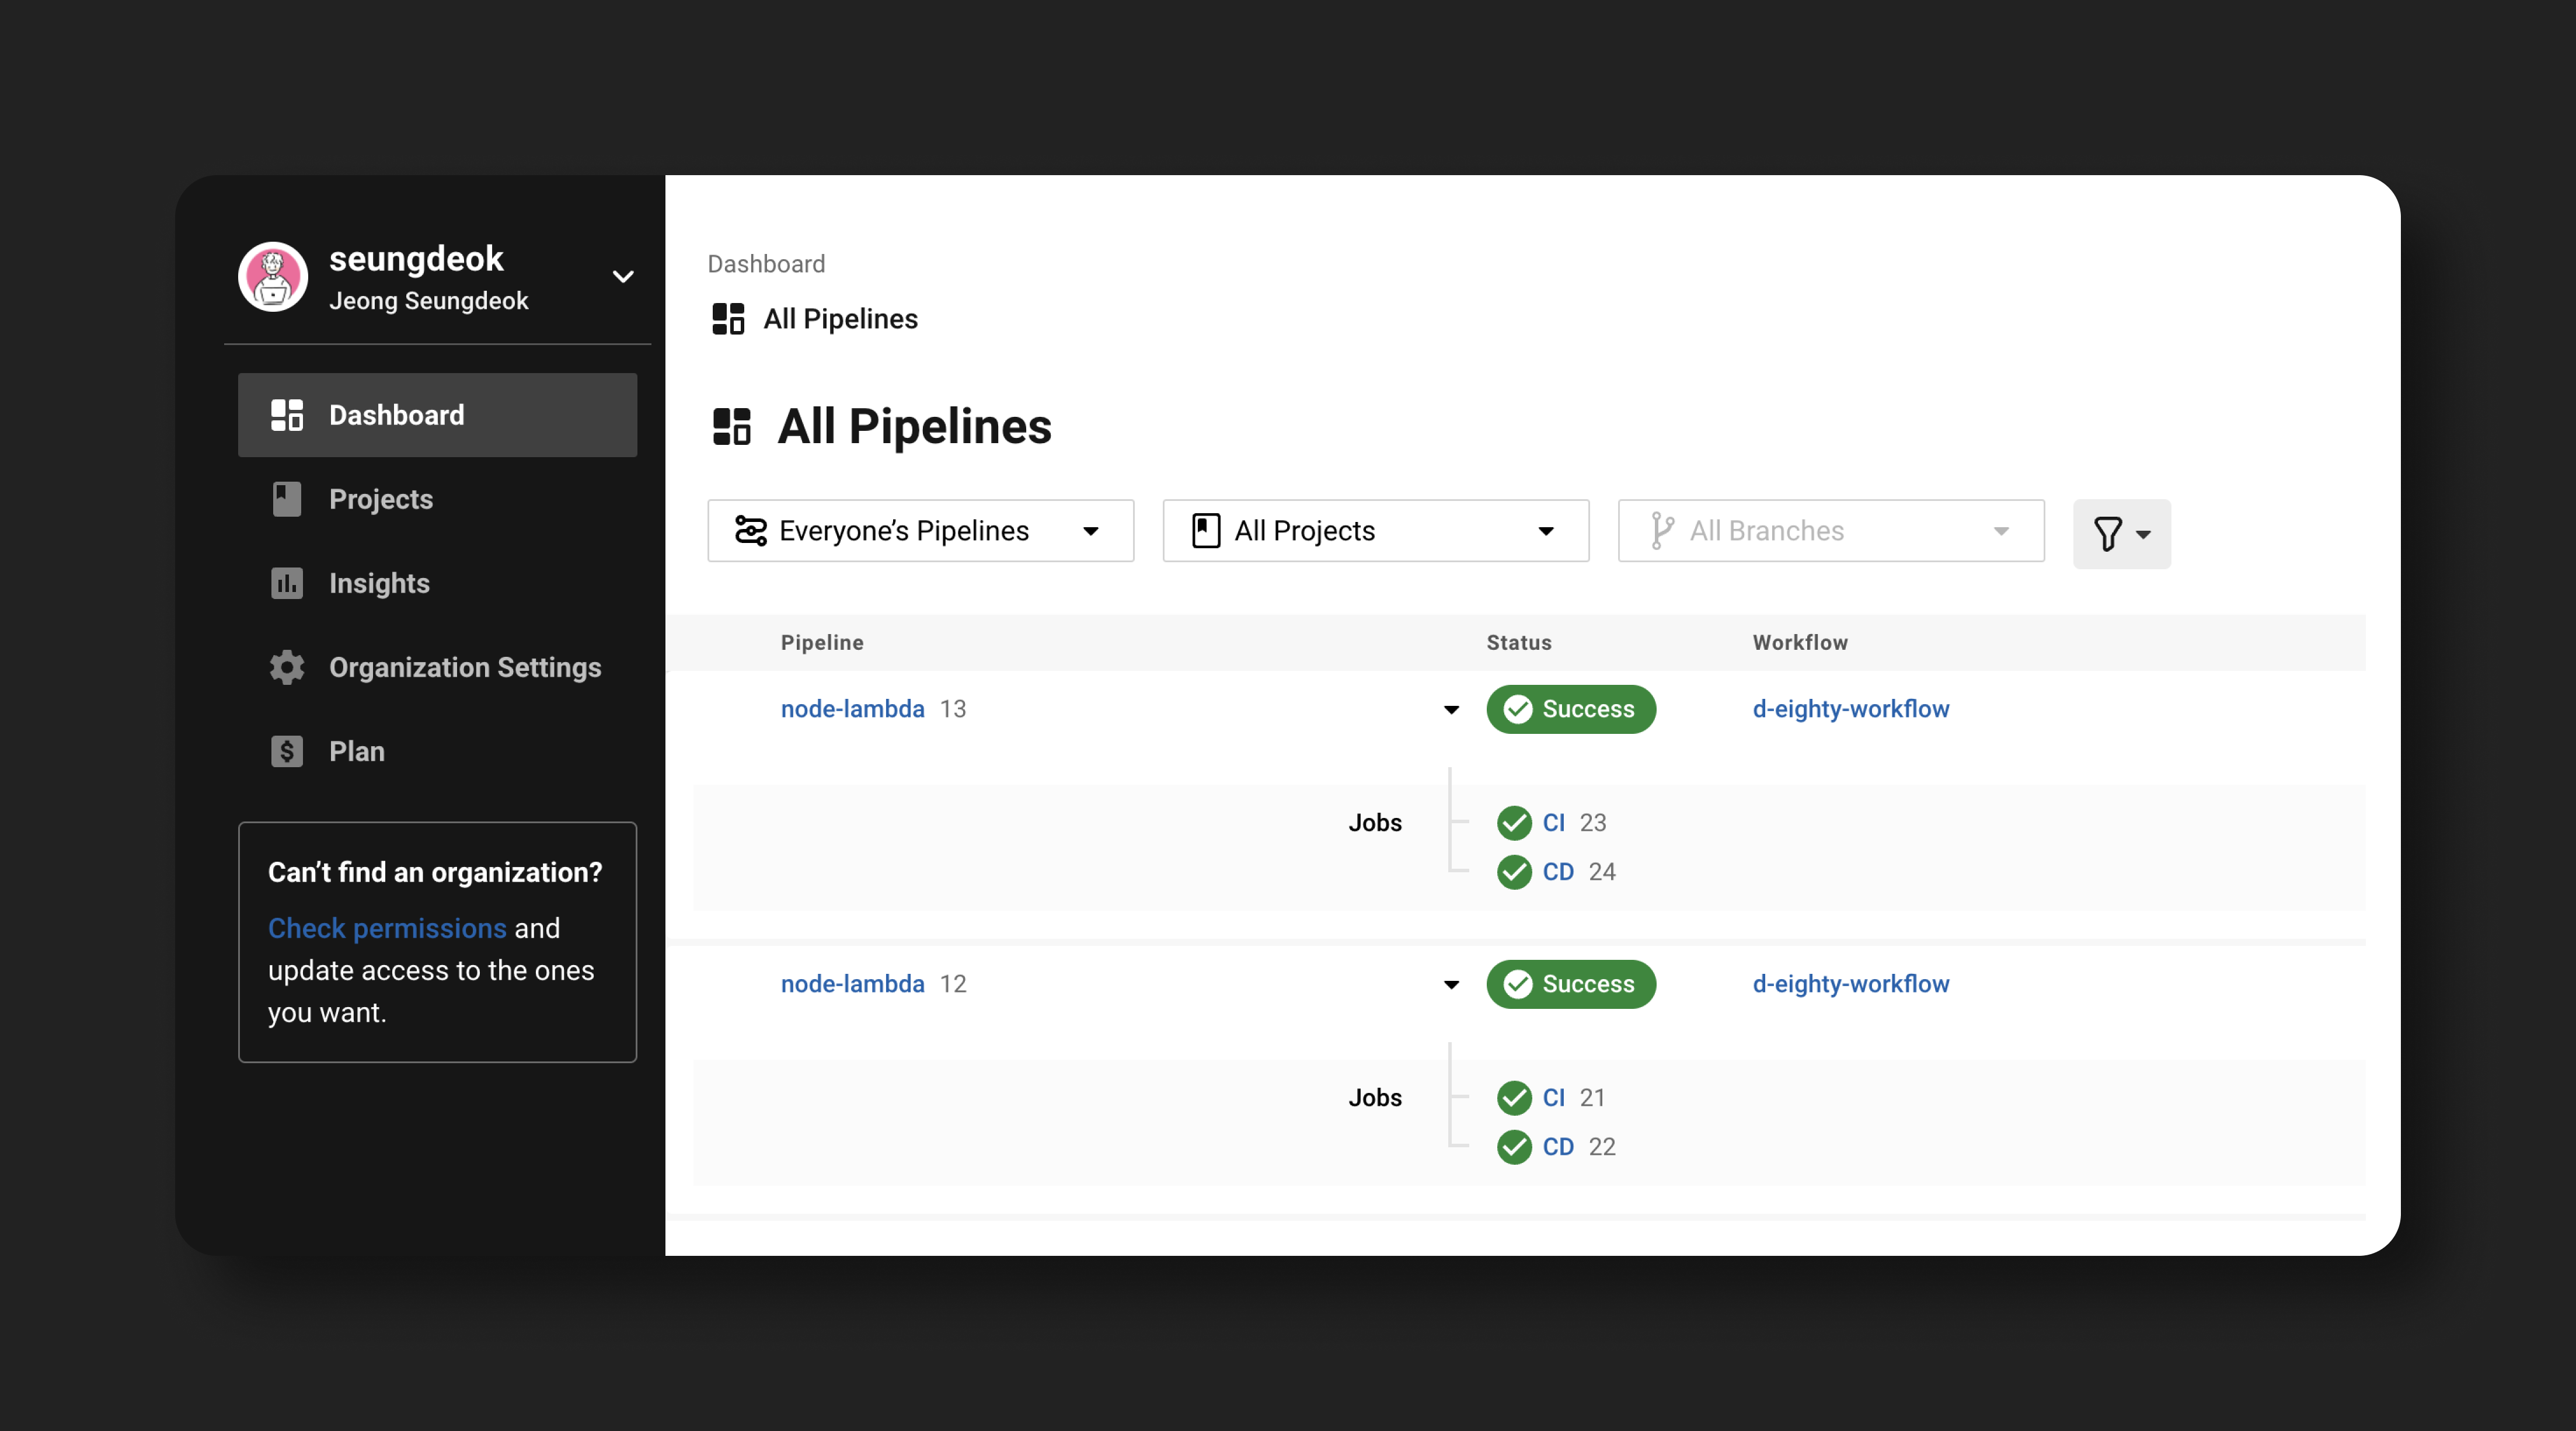Click the Insights bar chart icon

click(x=287, y=583)
